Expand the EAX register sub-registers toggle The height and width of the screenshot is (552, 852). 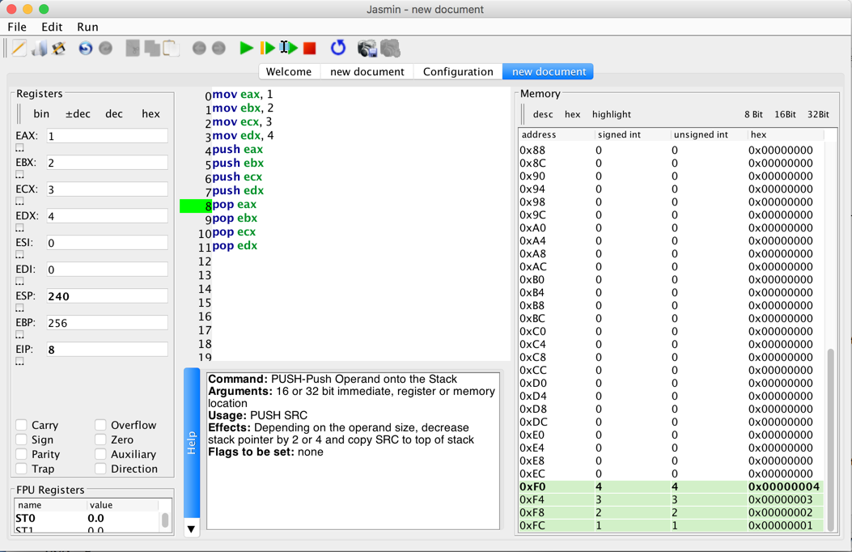point(20,149)
